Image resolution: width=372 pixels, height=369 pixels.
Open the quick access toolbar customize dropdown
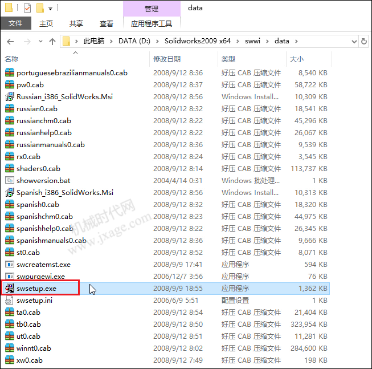[50, 9]
